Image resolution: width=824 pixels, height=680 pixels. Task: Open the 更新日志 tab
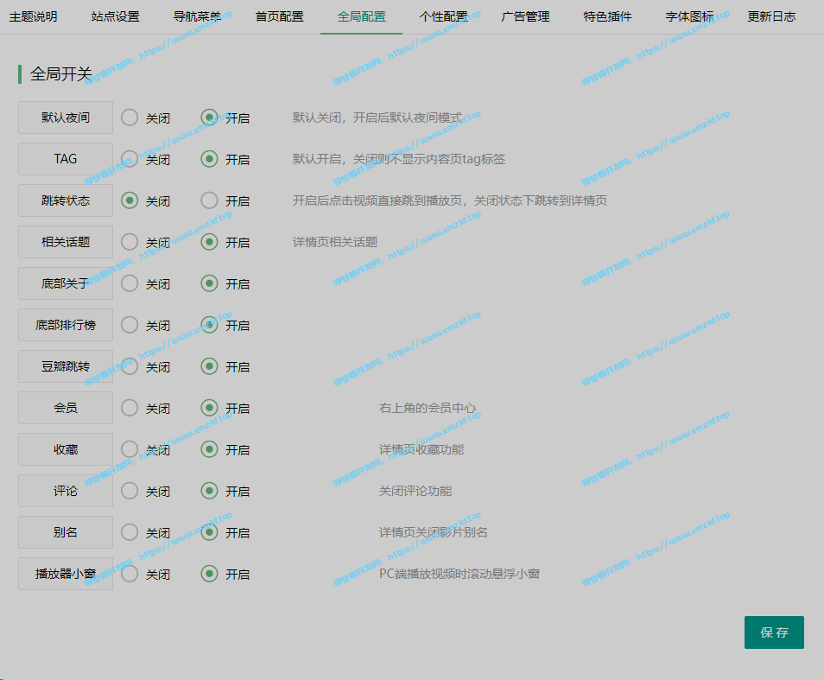coord(771,16)
